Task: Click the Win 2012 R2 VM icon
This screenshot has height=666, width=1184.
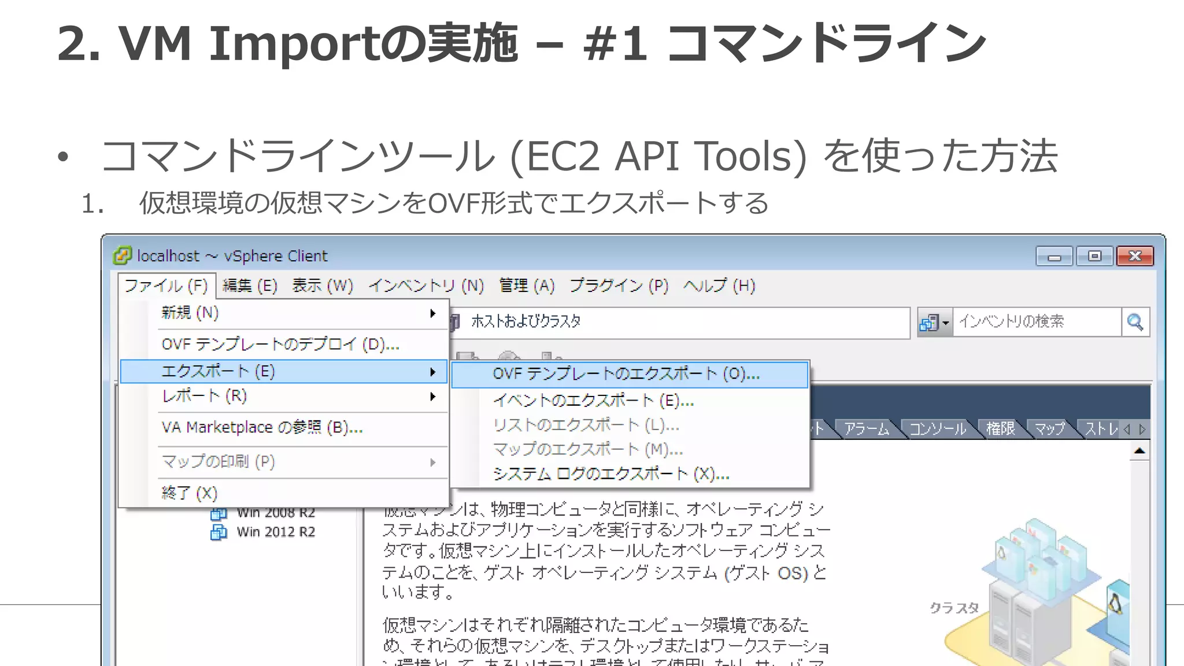Action: 219,532
